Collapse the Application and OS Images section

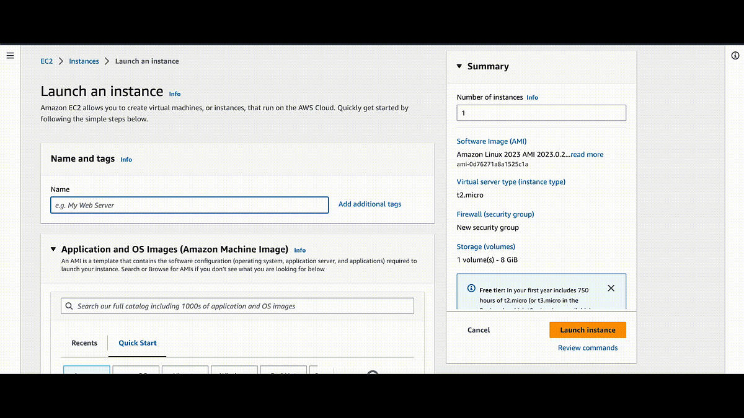(x=53, y=249)
